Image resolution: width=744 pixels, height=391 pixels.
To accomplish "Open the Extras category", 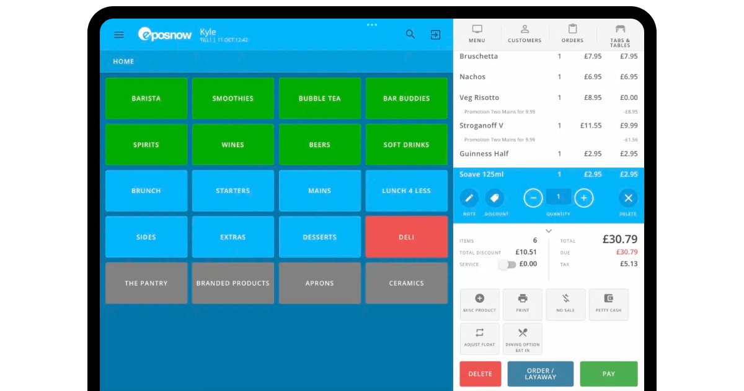I will click(233, 237).
